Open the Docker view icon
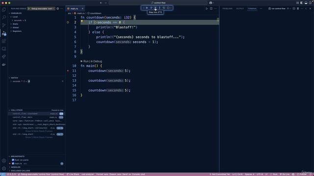 pos(4,65)
